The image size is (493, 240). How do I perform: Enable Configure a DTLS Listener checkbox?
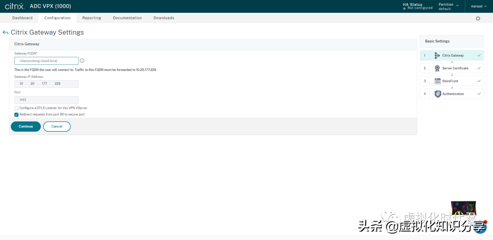click(x=16, y=108)
